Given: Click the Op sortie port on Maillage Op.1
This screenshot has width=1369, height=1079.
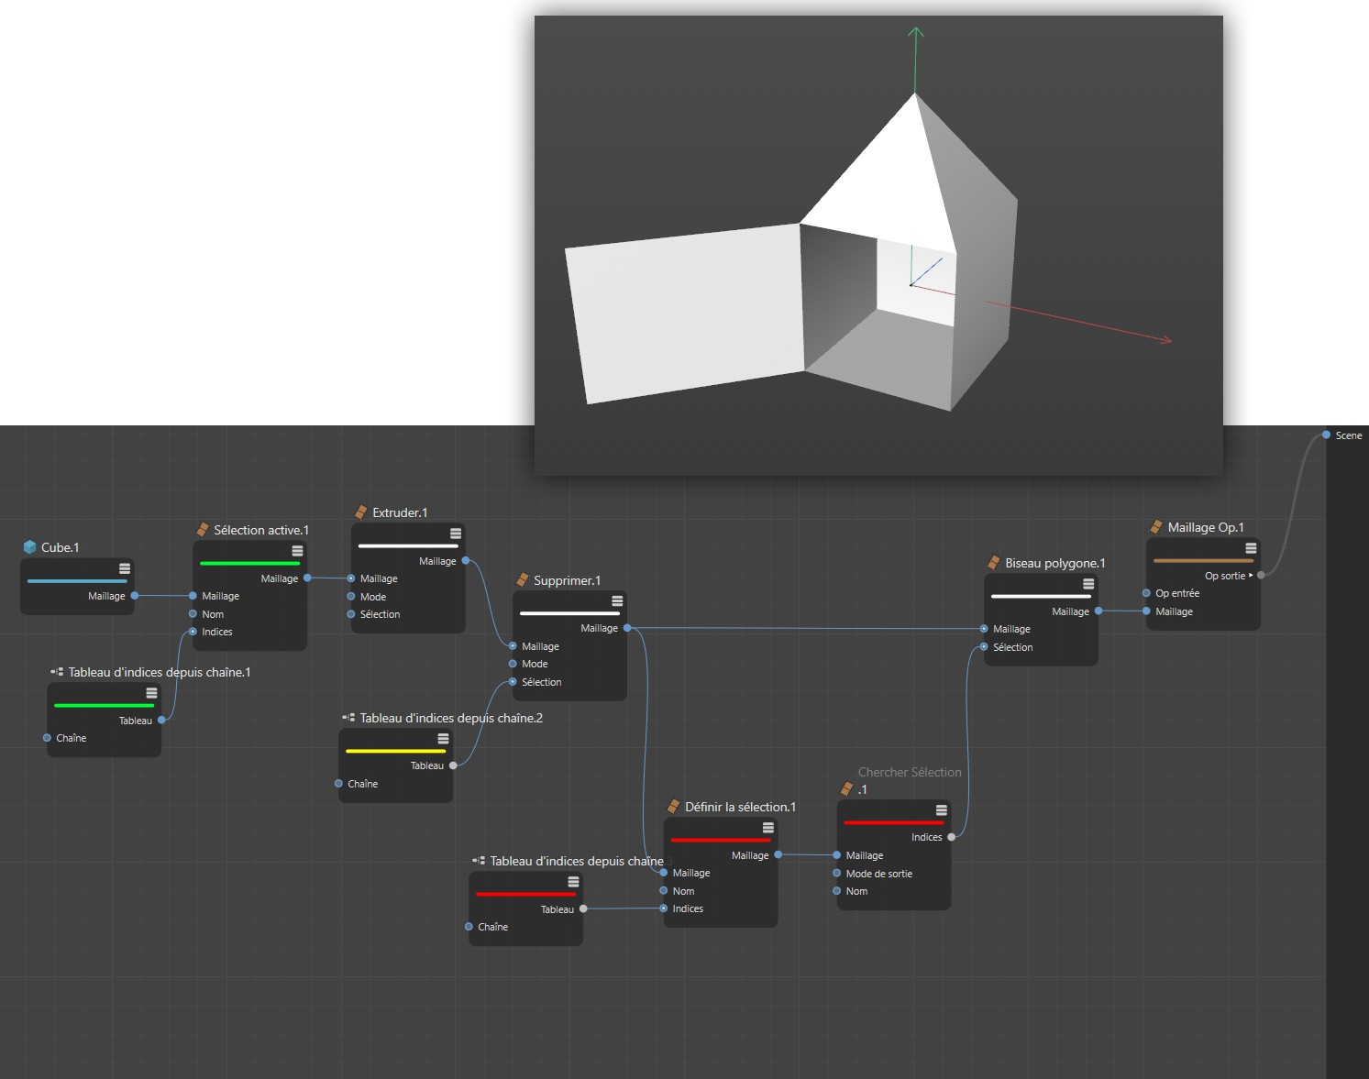Looking at the screenshot, I should 1261,576.
